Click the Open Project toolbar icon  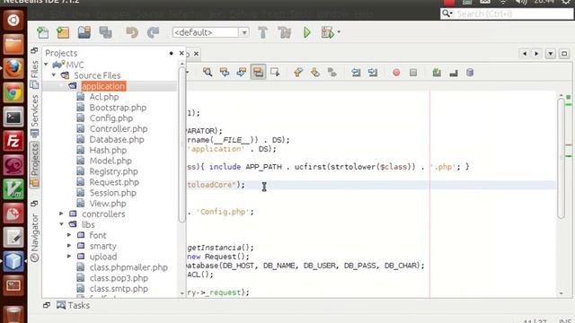pyautogui.click(x=84, y=32)
